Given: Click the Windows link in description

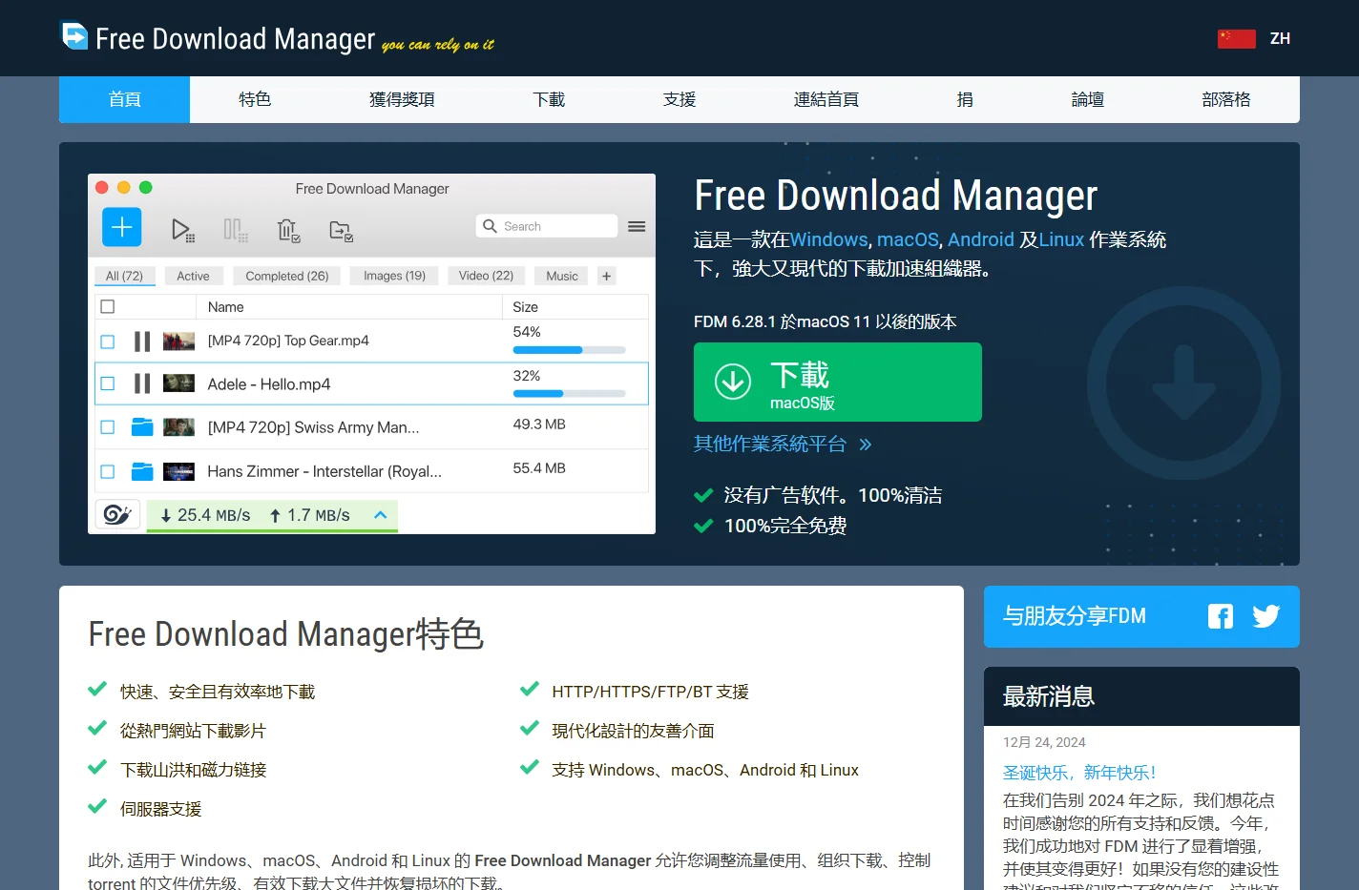Looking at the screenshot, I should [x=828, y=239].
